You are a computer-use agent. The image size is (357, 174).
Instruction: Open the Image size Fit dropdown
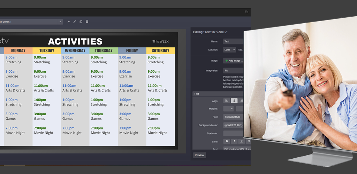[x=233, y=71]
